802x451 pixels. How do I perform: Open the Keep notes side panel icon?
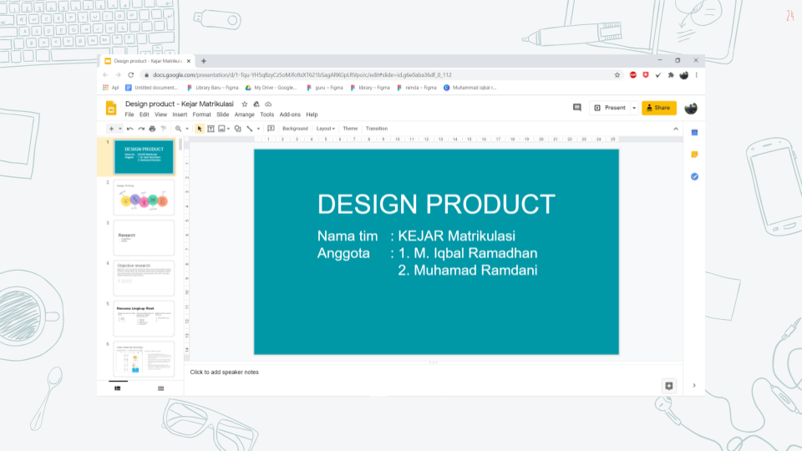694,155
